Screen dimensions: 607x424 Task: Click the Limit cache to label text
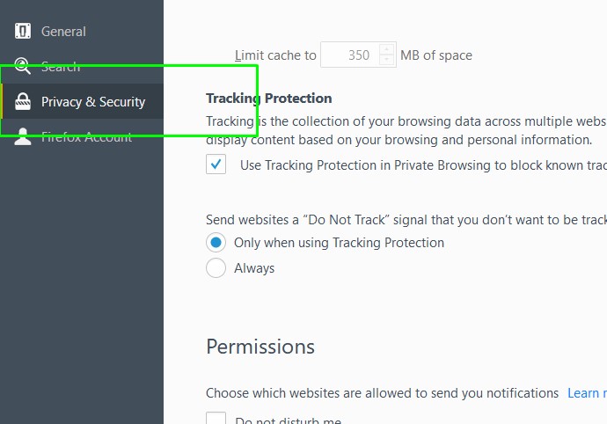pos(275,55)
